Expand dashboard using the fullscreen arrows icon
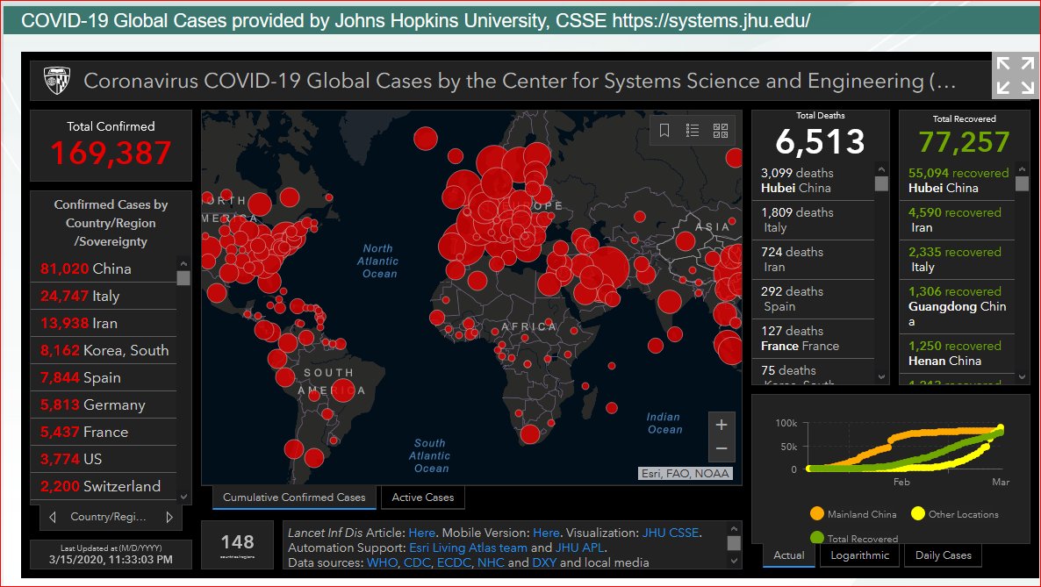The image size is (1041, 587). pyautogui.click(x=1016, y=75)
